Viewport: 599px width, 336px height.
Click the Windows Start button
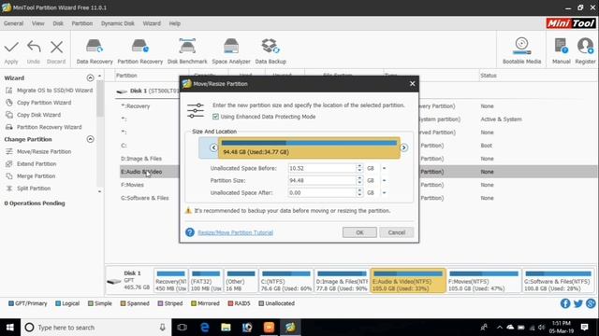pyautogui.click(x=10, y=328)
